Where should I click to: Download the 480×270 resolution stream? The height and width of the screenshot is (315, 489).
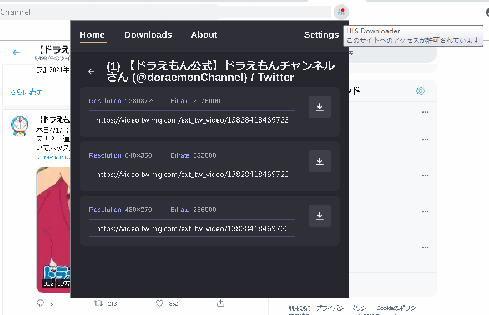319,216
